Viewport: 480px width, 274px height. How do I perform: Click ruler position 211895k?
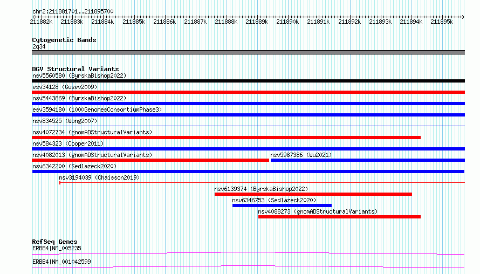pos(442,22)
